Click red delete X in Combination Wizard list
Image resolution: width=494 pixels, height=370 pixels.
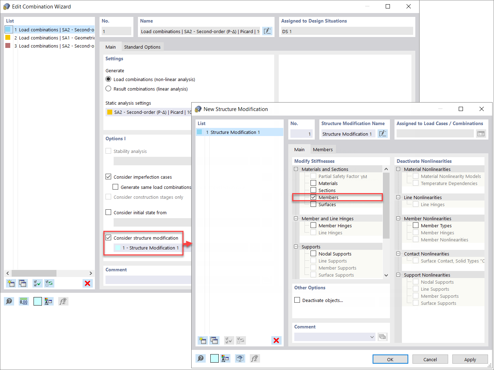[x=88, y=283]
